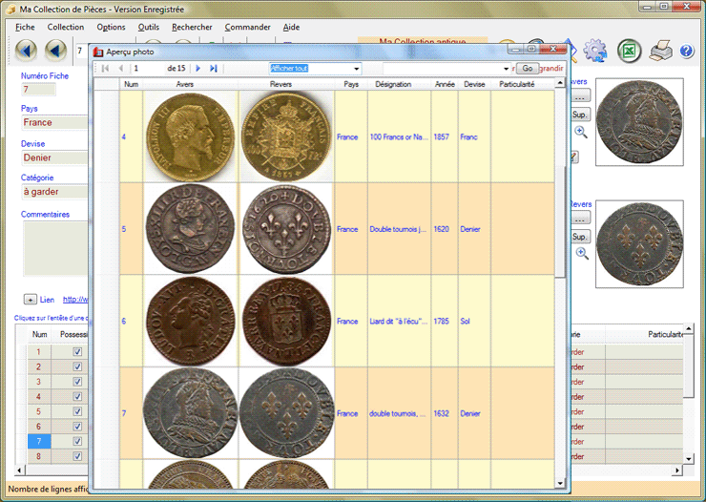This screenshot has width=706, height=502.
Task: Click the large Avers coin preview on right
Action: (x=639, y=122)
